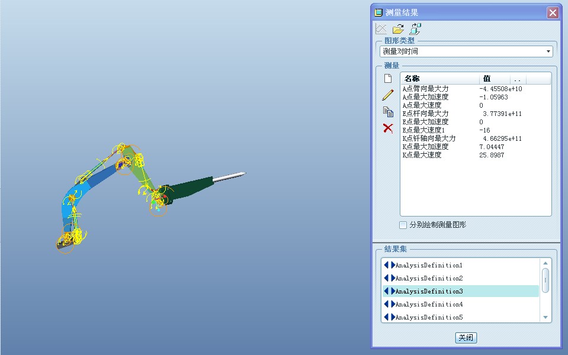Open the 测量对时间 graph type dropdown
The height and width of the screenshot is (355, 568).
466,51
